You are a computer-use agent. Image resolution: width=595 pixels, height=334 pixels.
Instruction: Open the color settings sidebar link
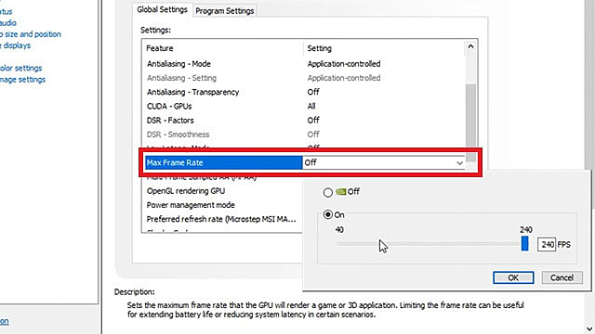coord(20,68)
